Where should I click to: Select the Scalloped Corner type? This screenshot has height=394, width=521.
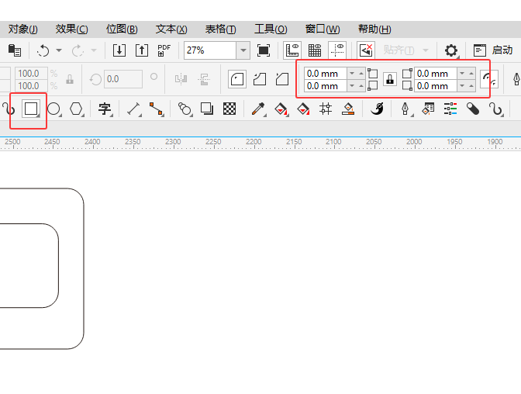point(260,79)
